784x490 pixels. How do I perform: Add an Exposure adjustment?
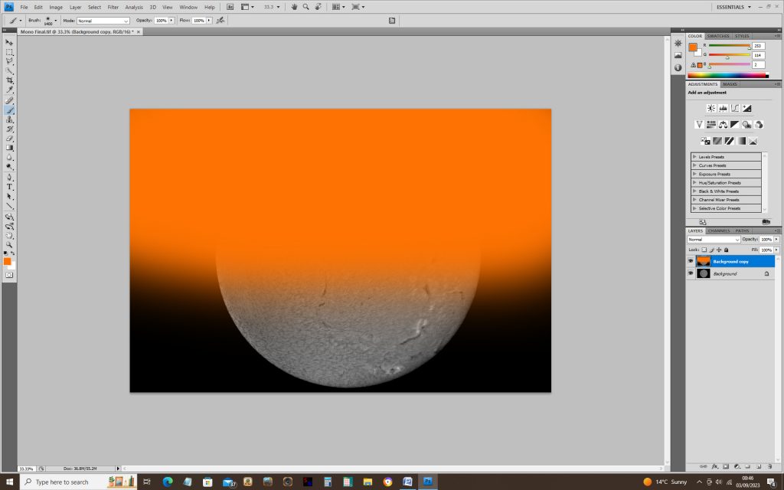[x=747, y=108]
